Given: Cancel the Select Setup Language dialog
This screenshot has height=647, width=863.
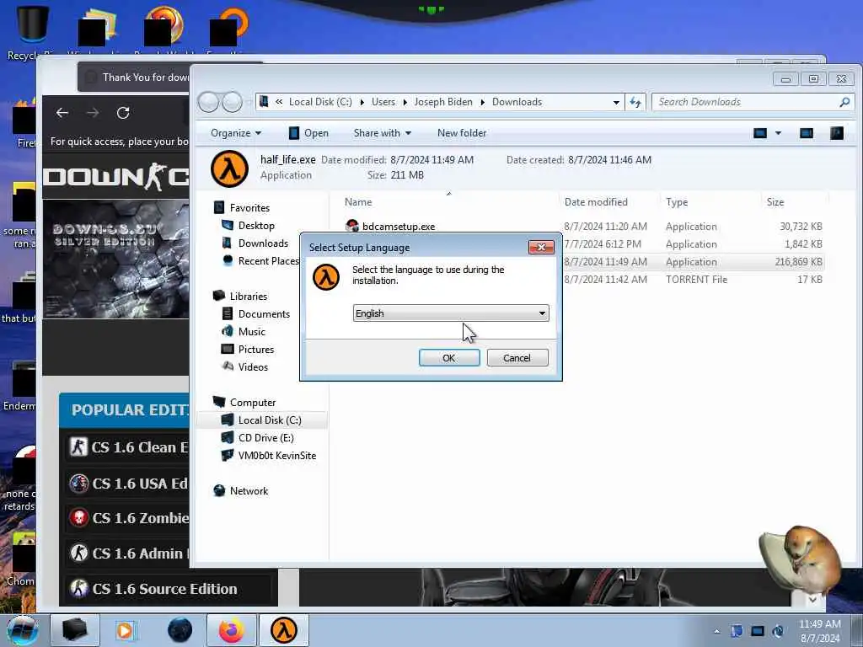Looking at the screenshot, I should coord(517,357).
